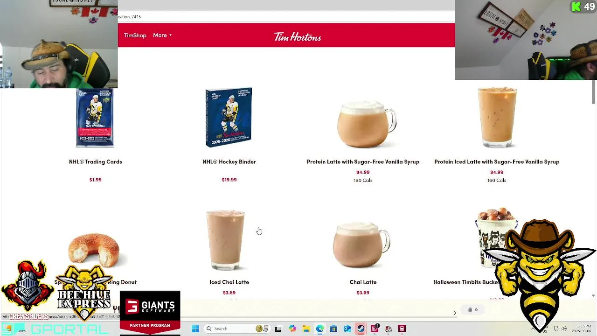Open NHL Hockey Binder product image
The height and width of the screenshot is (336, 597).
tap(229, 118)
